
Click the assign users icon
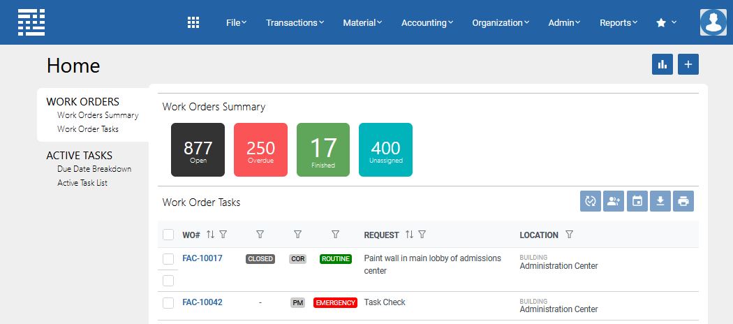pyautogui.click(x=614, y=201)
